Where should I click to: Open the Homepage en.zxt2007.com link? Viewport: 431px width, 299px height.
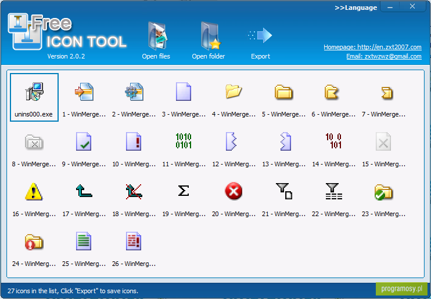[372, 47]
